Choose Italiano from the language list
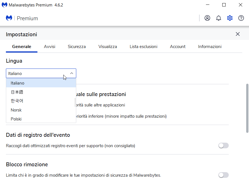Viewport: 249px width, 182px height. point(41,83)
